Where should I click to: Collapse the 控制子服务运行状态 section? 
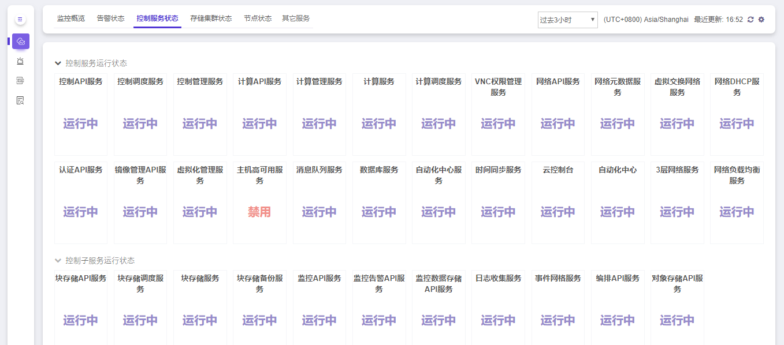[58, 261]
